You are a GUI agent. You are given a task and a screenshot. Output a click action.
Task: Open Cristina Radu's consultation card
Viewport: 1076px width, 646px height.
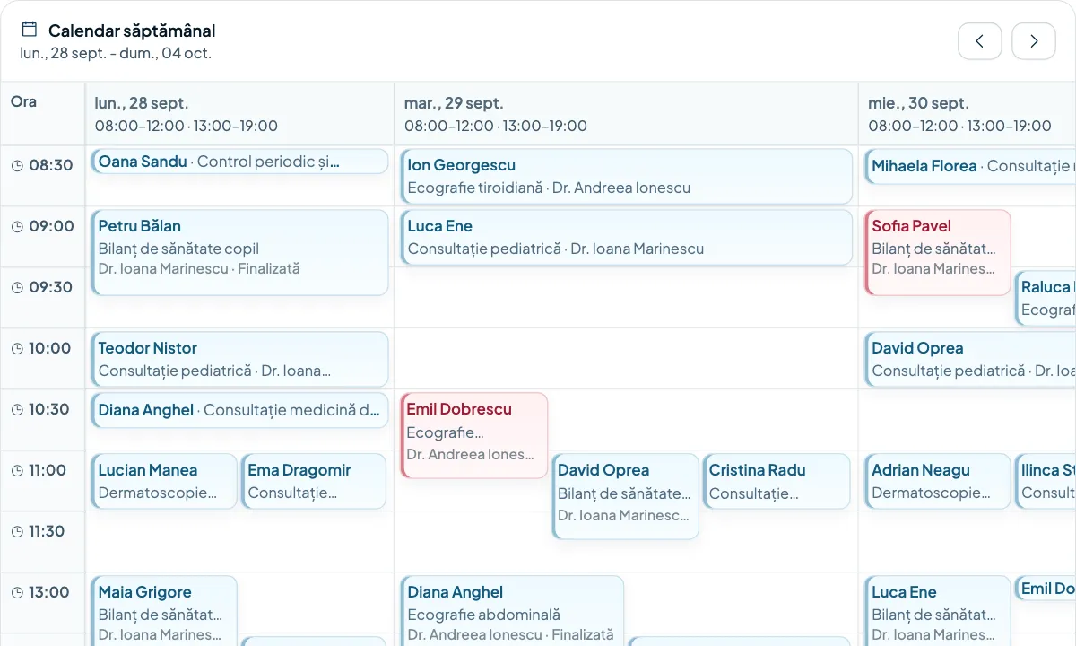pos(777,481)
